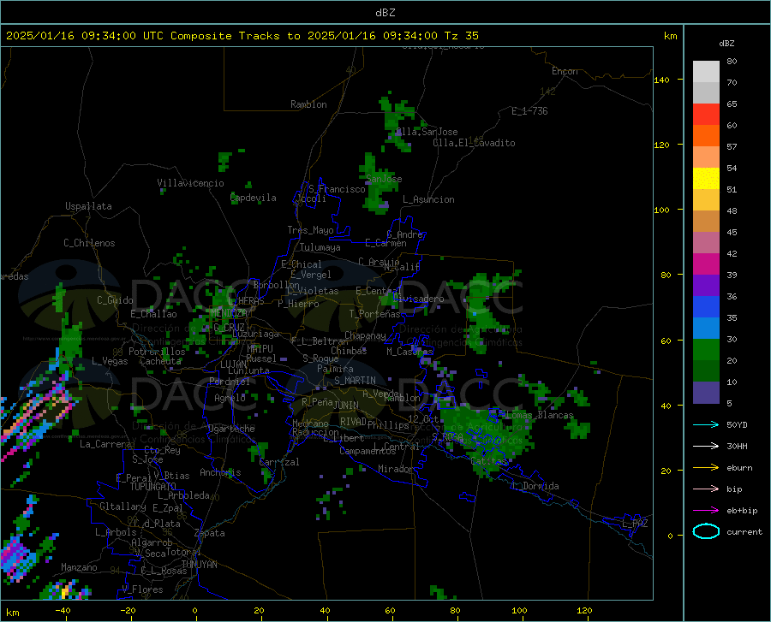Image resolution: width=771 pixels, height=622 pixels.
Task: Select the 5-10 dBZ dark purple swatch
Action: 706,393
